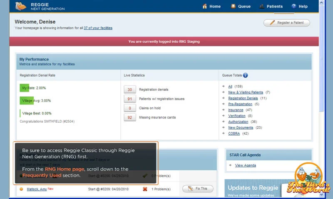Open the COBRA queue link
The height and width of the screenshot is (199, 333).
(x=234, y=133)
